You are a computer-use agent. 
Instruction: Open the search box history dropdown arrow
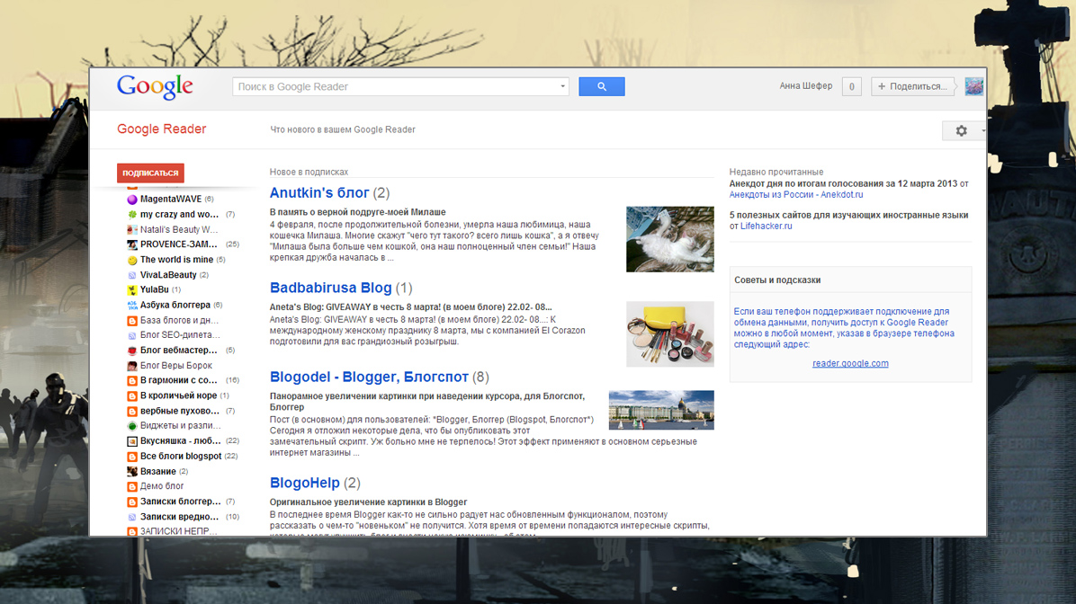[562, 86]
